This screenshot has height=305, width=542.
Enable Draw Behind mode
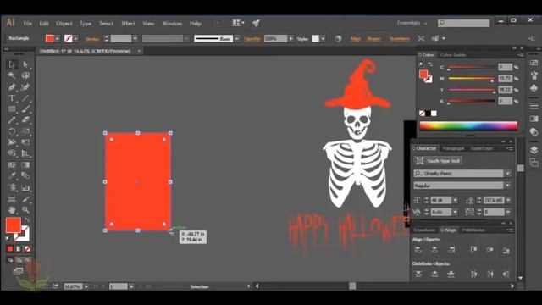19,260
